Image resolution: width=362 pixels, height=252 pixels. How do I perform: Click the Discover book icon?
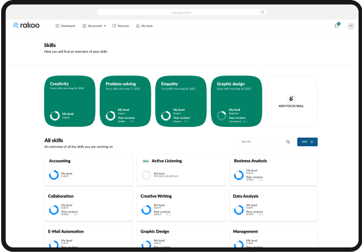[114, 26]
